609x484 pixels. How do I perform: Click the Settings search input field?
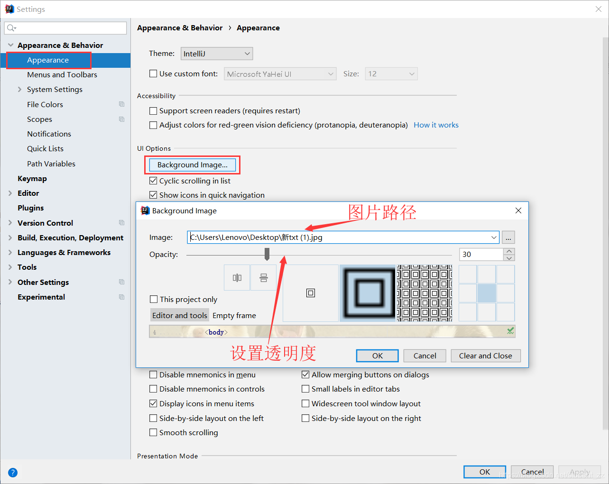point(65,28)
